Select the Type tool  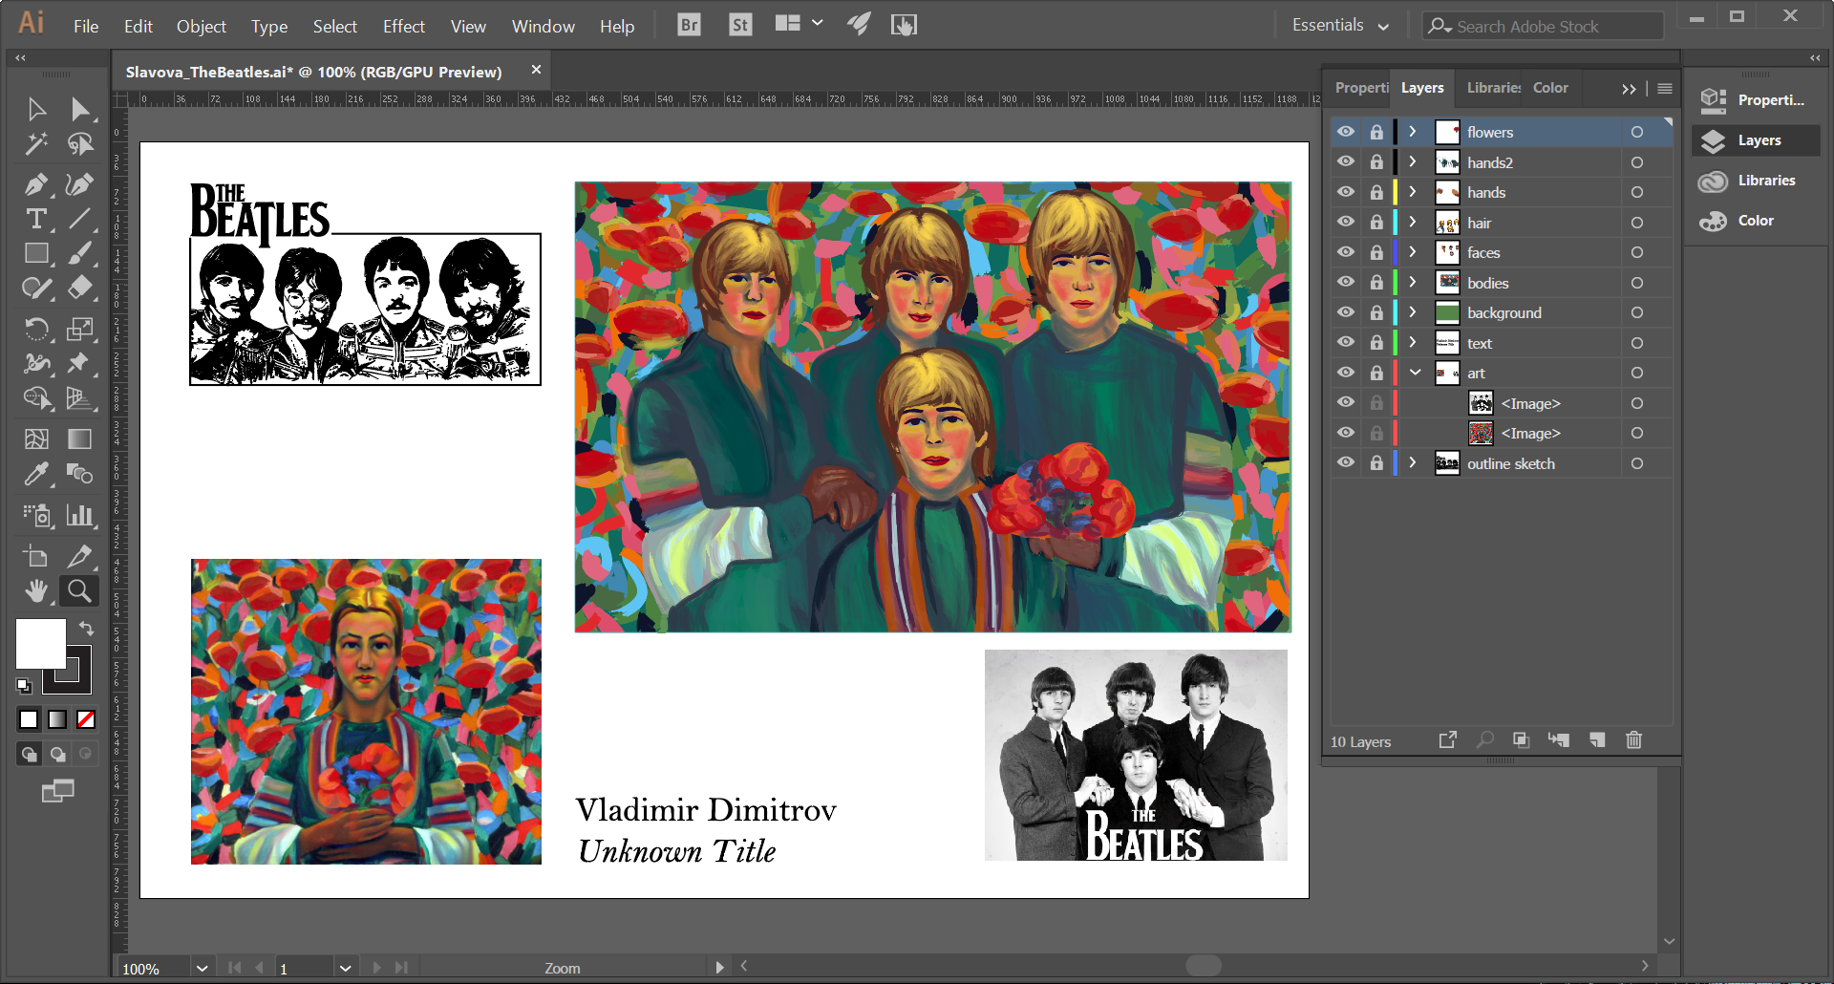[x=36, y=219]
